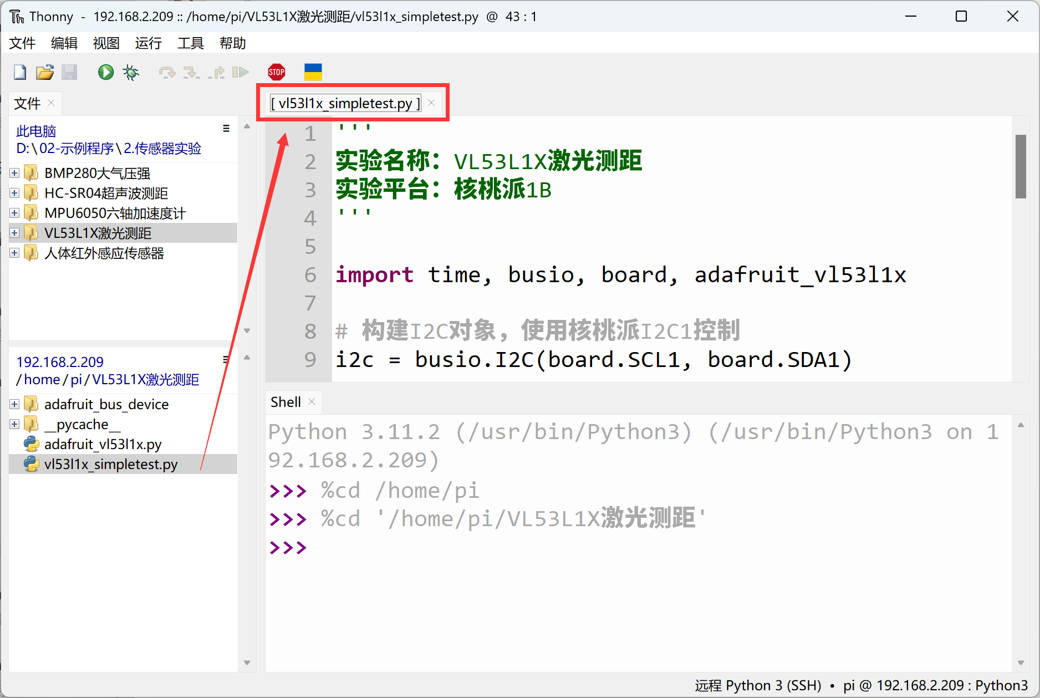
Task: Click the remote file tree scroll-down arrow
Action: (x=247, y=663)
